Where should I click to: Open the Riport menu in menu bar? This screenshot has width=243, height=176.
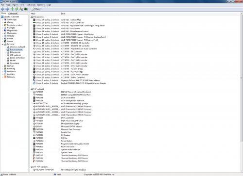[15, 5]
